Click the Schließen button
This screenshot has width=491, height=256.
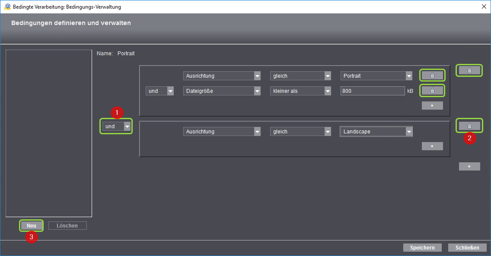click(467, 248)
